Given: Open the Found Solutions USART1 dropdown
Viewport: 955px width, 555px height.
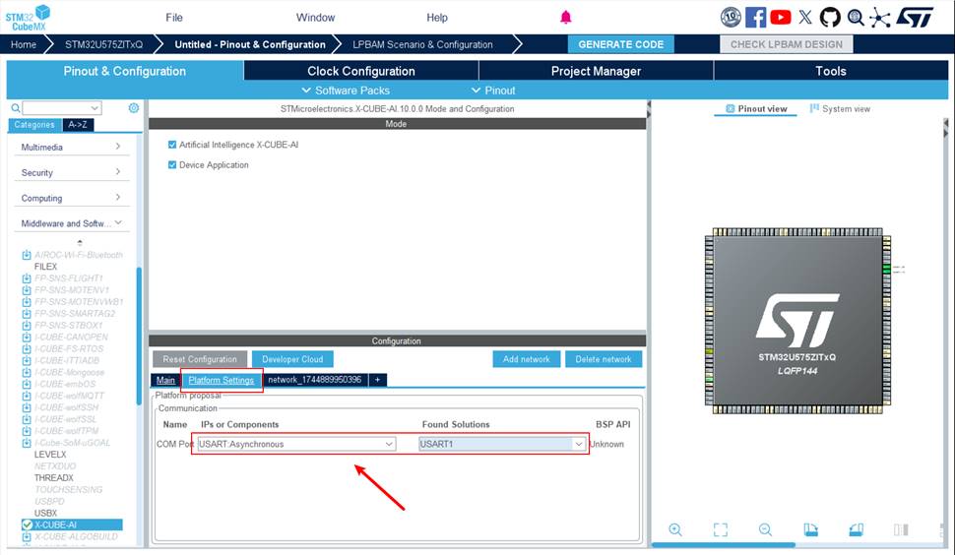Looking at the screenshot, I should 502,444.
